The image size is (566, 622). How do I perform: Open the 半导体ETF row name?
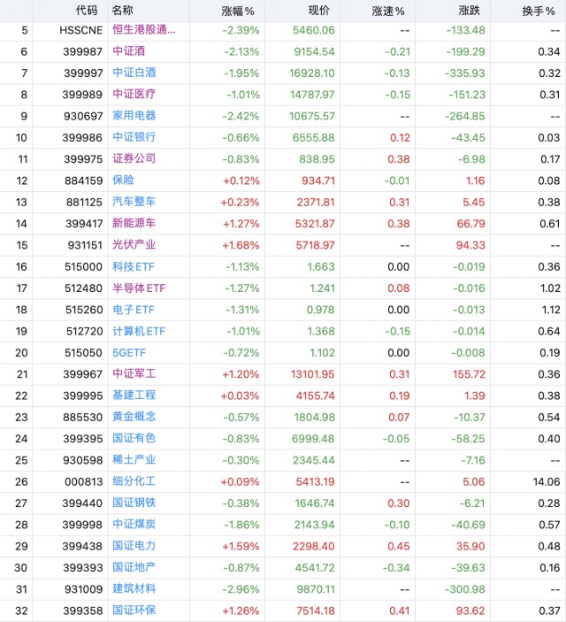pos(139,288)
